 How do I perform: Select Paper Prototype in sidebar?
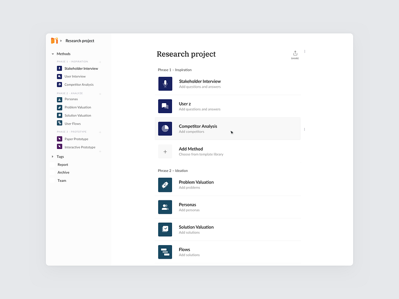(x=76, y=139)
